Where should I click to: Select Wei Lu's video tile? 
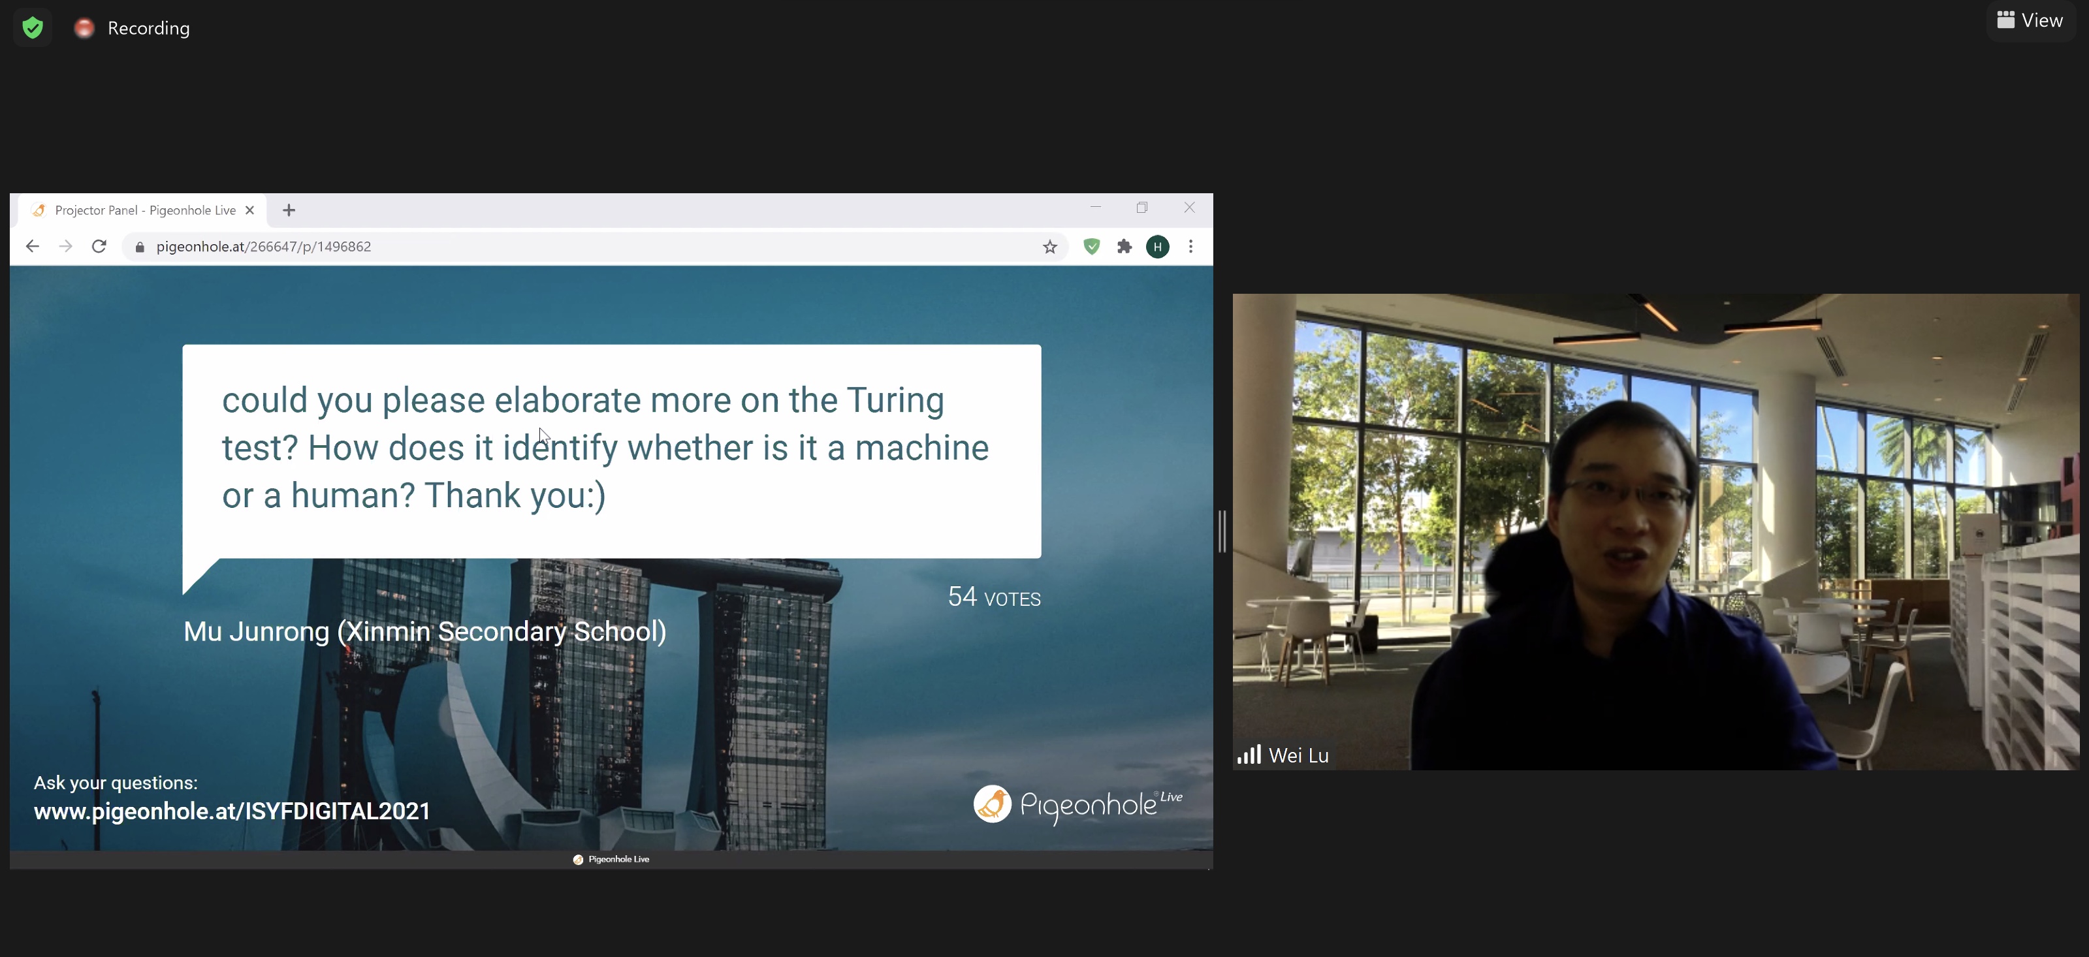click(1654, 531)
